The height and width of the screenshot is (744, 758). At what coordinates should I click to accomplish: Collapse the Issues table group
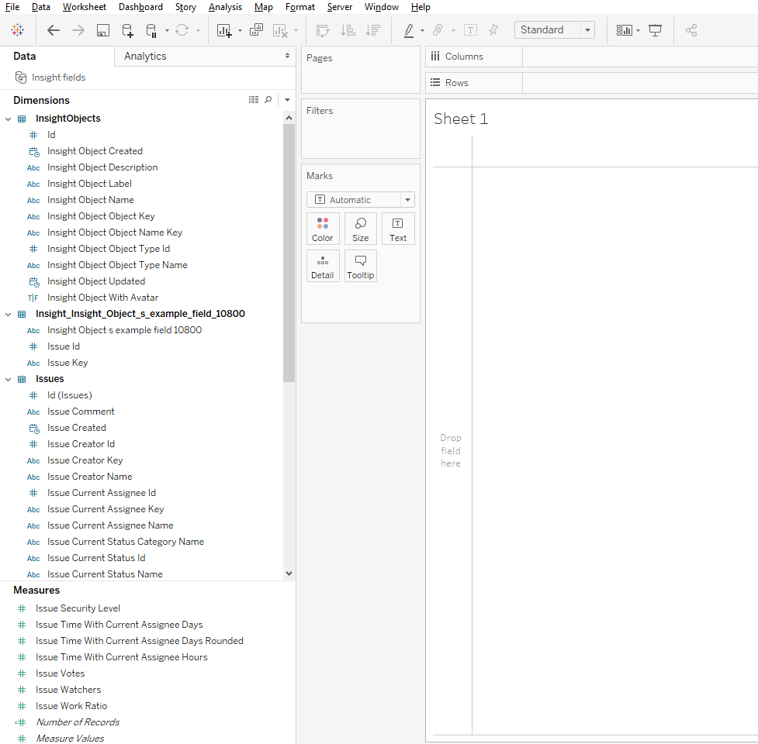click(x=9, y=379)
